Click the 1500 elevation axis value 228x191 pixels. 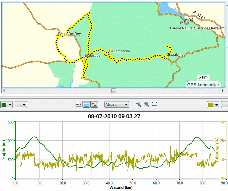tap(10, 122)
